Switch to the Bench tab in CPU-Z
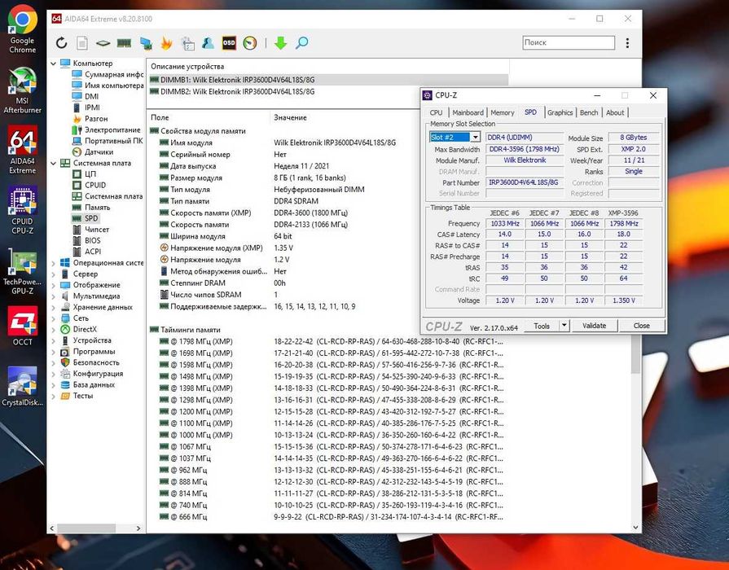The width and height of the screenshot is (729, 570). (589, 112)
